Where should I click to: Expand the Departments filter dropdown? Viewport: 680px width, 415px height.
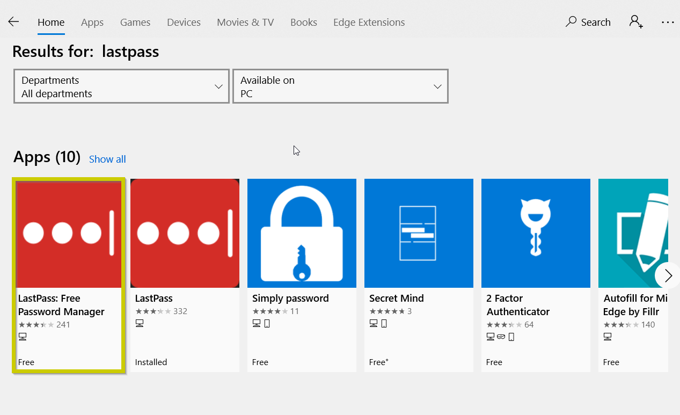click(x=121, y=86)
